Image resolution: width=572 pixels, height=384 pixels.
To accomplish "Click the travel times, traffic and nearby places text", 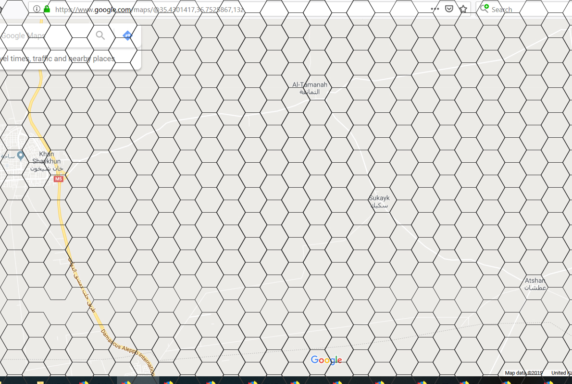I will click(x=57, y=59).
